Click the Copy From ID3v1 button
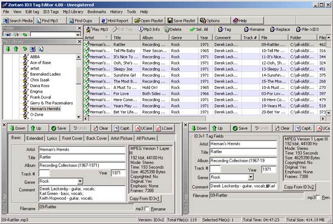333x224 pixels. (145, 199)
